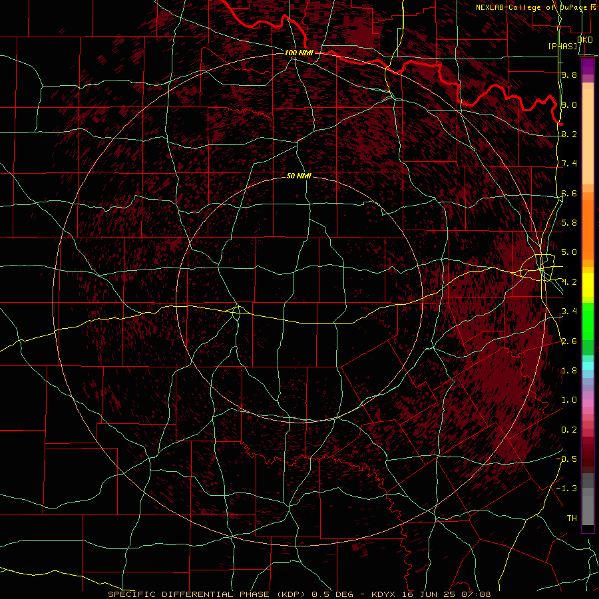Pick the cyan swatch on the color scale

[x=588, y=366]
